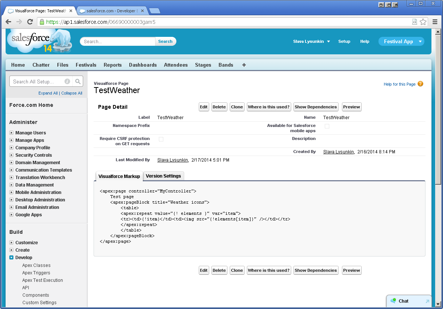443x309 pixels.
Task: Collapse the Develop section
Action: point(11,257)
